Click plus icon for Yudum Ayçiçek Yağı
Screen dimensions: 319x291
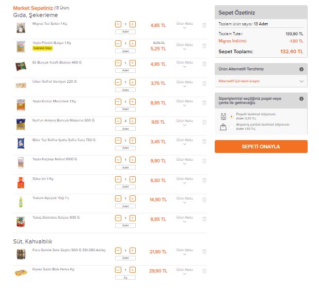[x=133, y=198]
